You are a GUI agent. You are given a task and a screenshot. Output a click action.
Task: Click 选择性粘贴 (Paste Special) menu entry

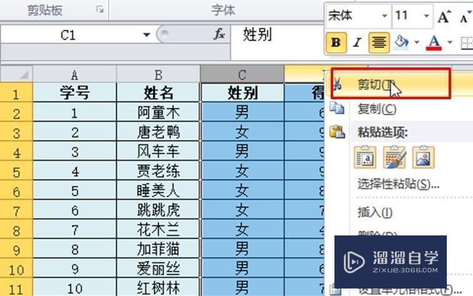(398, 184)
